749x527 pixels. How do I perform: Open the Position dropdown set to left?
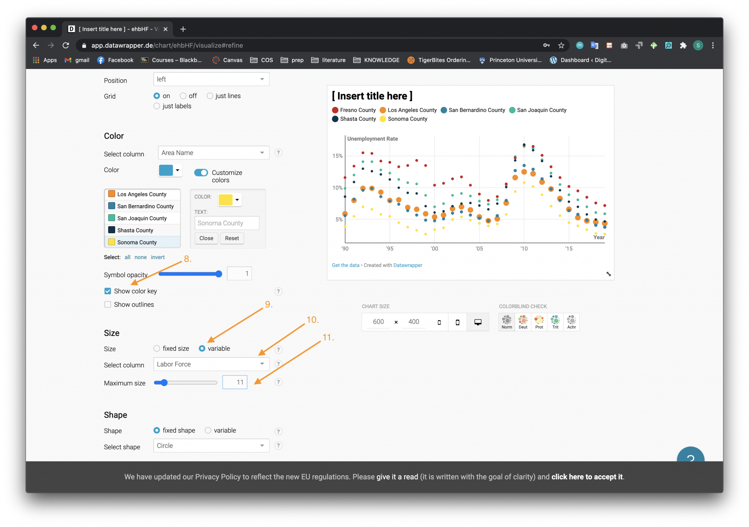tap(211, 79)
